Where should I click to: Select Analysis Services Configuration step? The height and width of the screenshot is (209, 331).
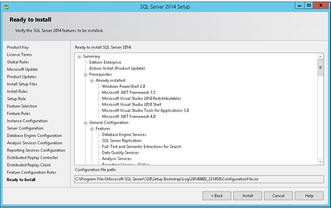click(34, 143)
